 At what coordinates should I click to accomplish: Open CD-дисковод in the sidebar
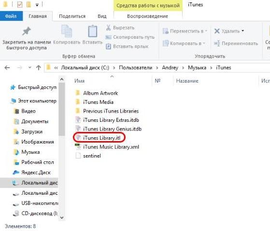(x=40, y=214)
